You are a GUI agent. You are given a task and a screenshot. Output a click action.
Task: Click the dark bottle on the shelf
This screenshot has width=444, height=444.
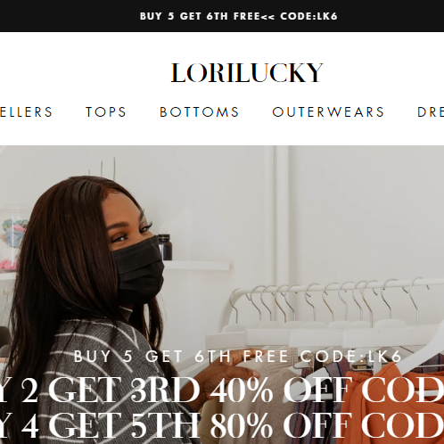point(164,247)
